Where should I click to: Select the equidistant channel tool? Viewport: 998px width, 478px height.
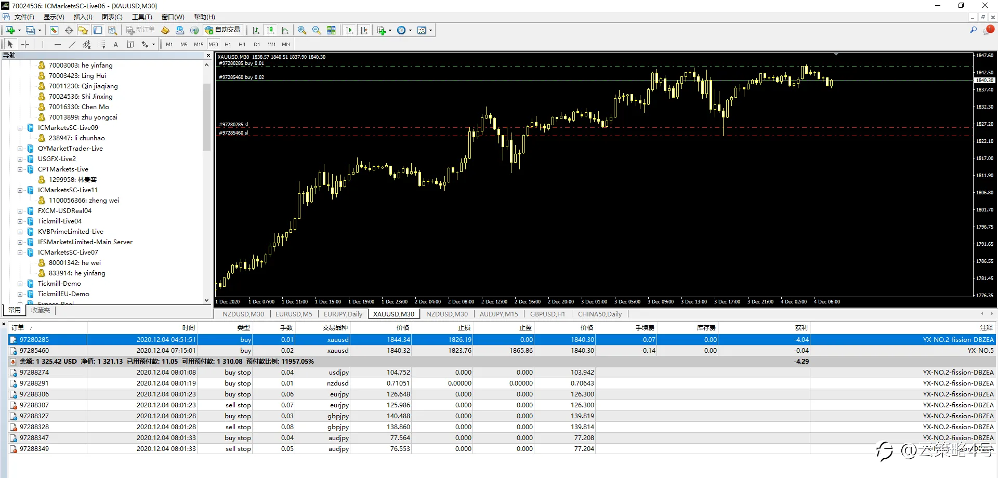point(86,44)
